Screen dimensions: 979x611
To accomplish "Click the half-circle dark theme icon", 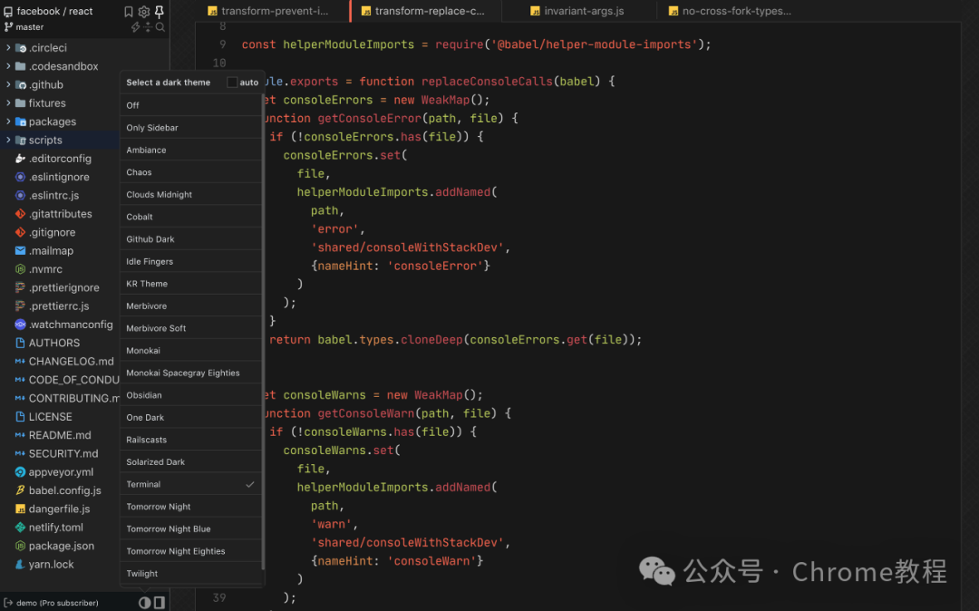I will click(x=145, y=602).
